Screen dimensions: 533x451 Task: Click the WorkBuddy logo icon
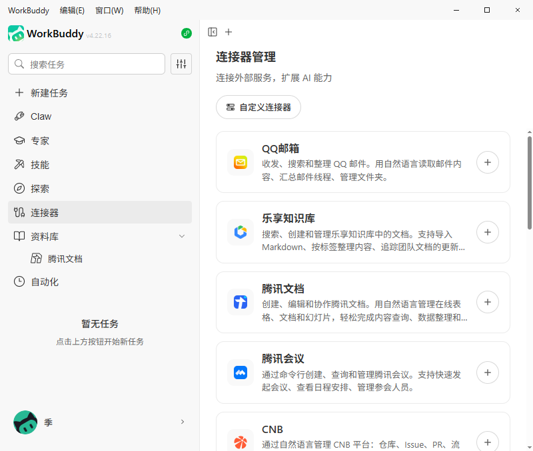16,33
